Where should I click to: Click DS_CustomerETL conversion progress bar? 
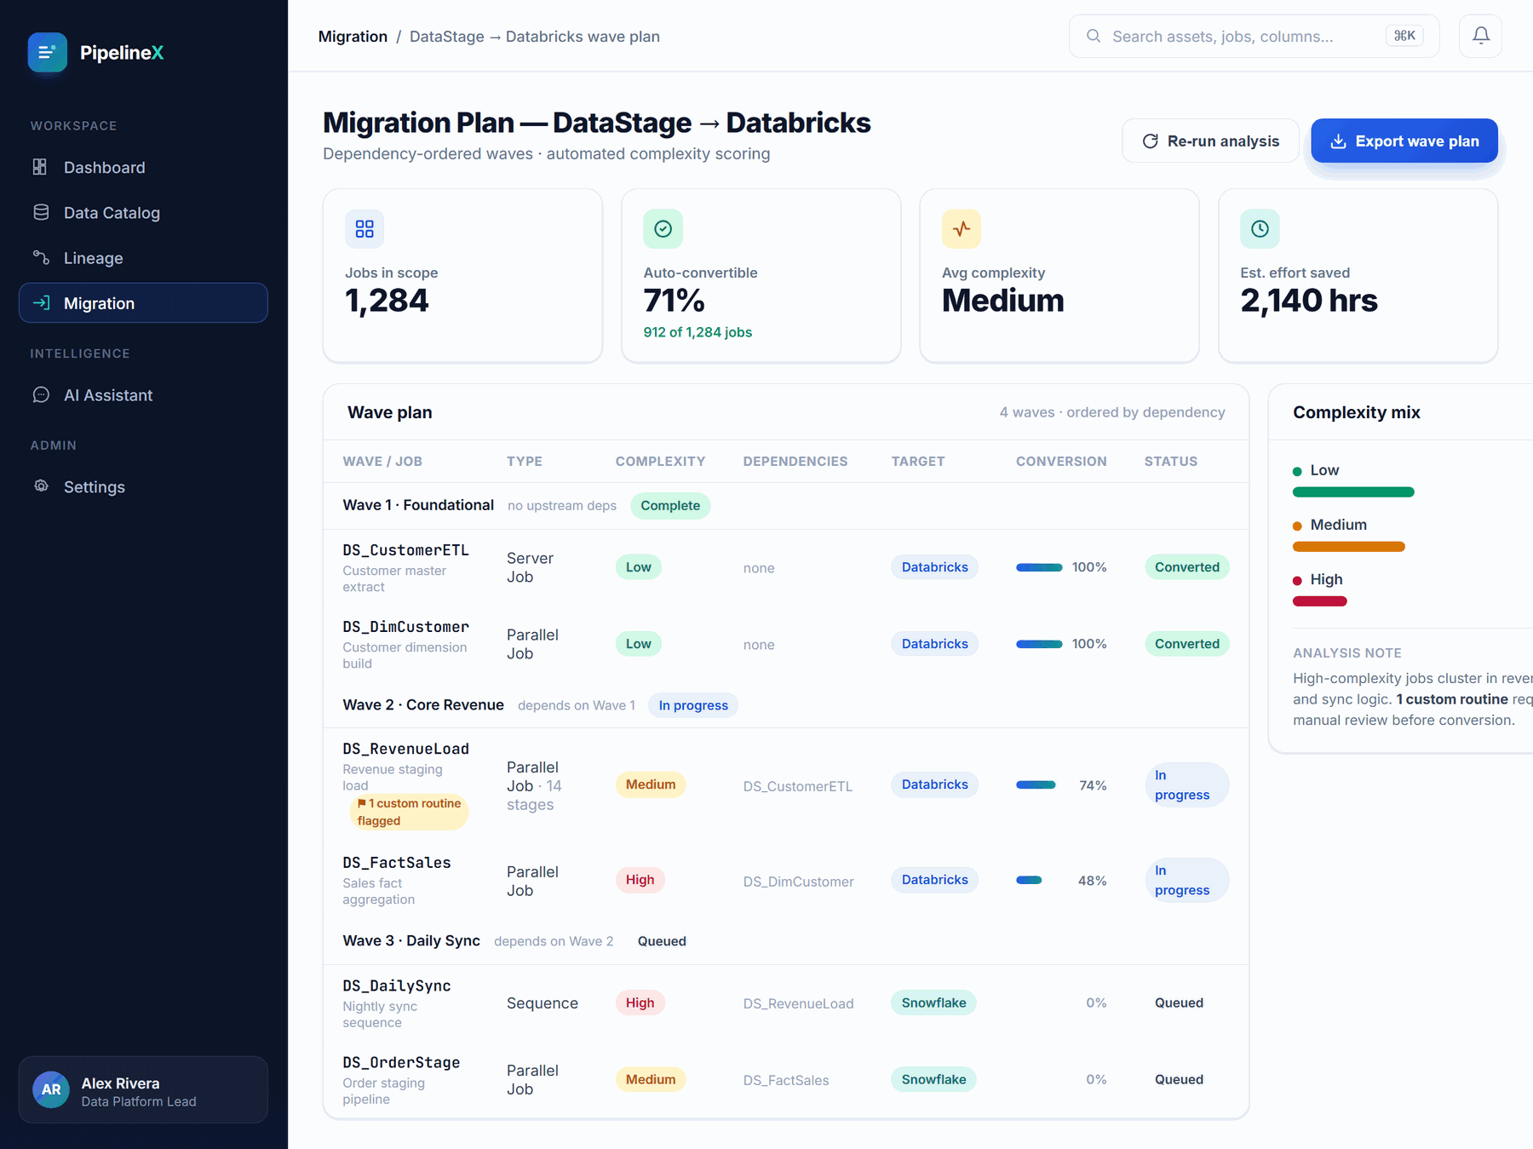pos(1039,567)
